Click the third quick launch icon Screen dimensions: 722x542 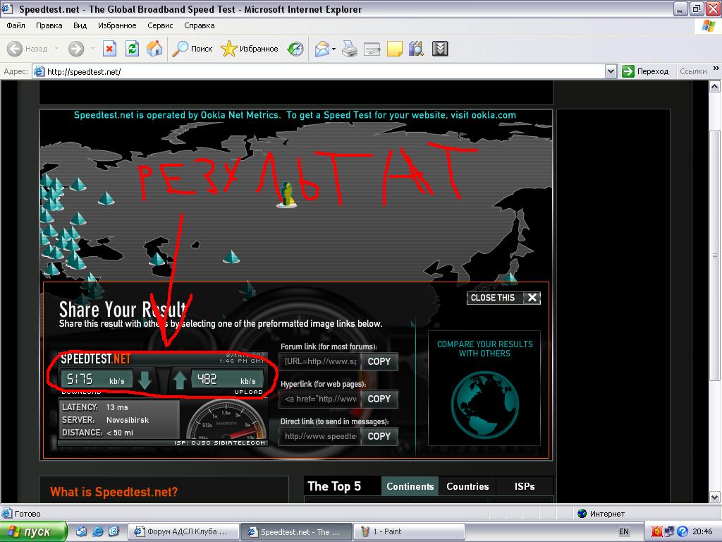pos(114,531)
